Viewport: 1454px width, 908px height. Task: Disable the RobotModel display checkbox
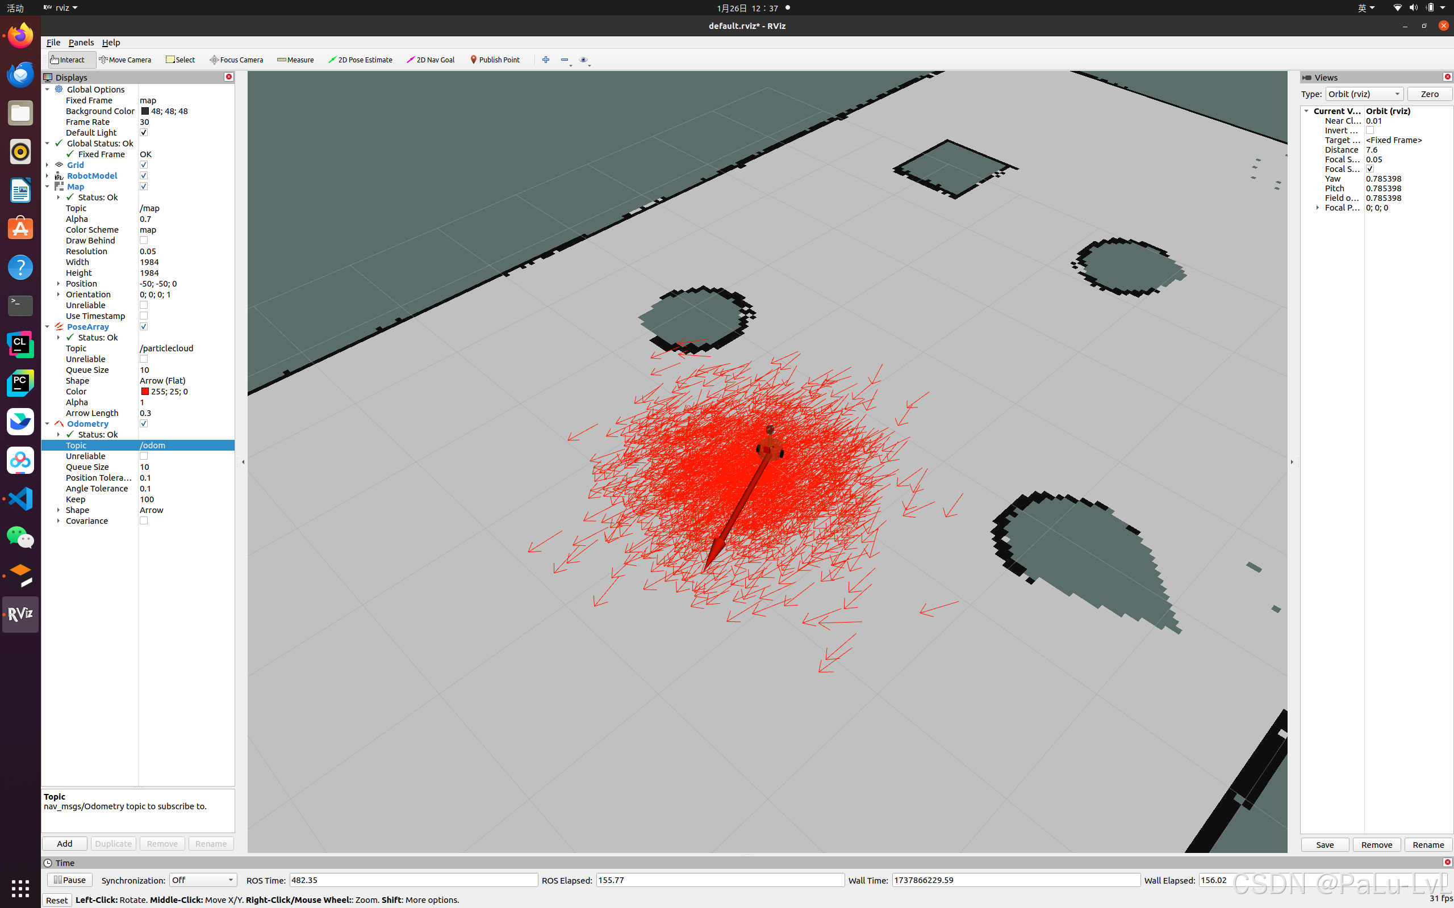click(144, 175)
